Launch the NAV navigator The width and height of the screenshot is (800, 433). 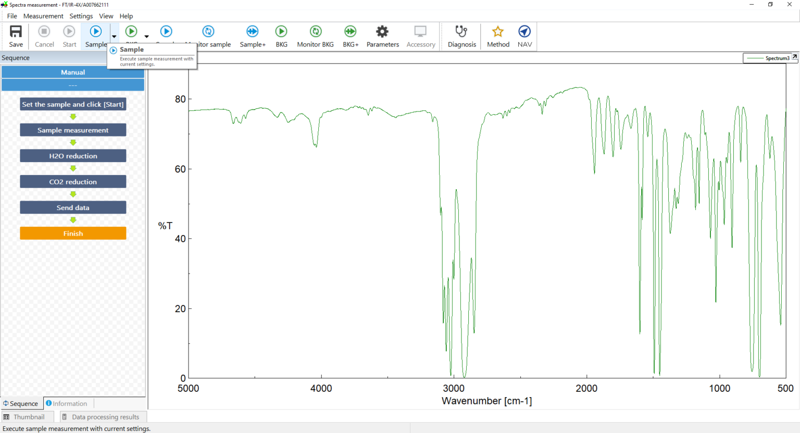[x=524, y=31]
